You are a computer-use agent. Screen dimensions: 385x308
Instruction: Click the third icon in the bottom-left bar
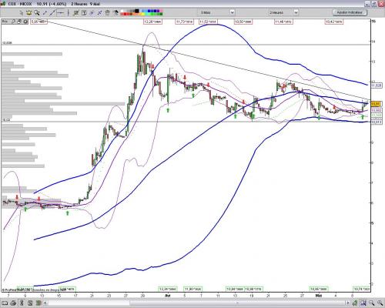[22, 303]
